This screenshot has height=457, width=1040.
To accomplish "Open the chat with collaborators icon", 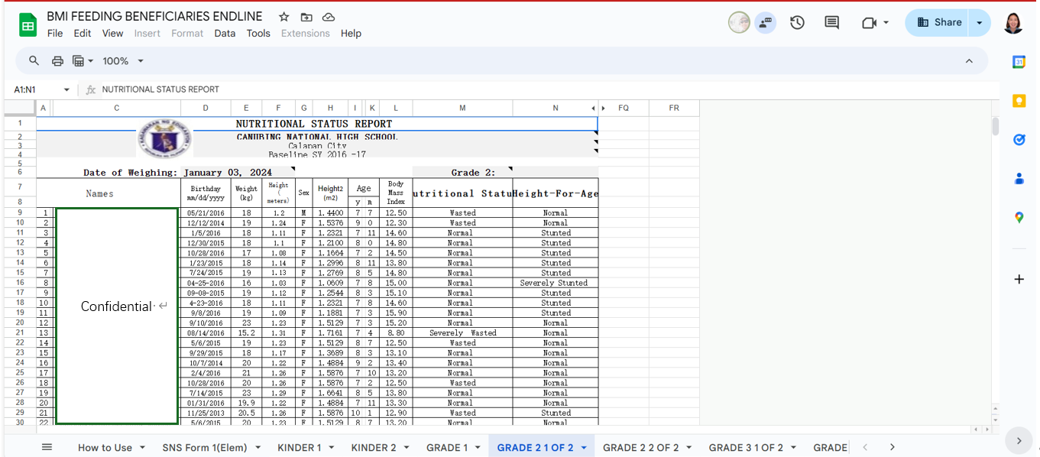I will point(765,23).
